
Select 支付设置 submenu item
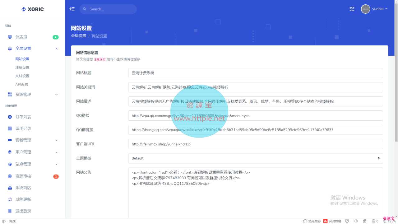point(22,76)
